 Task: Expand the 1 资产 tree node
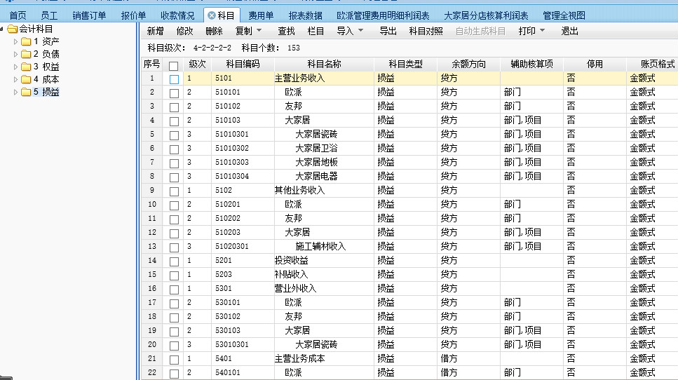[15, 41]
